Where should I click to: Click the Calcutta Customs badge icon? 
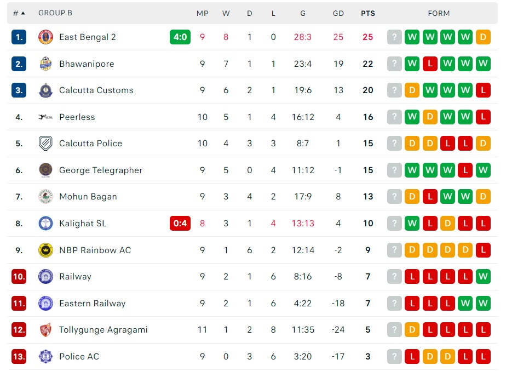click(45, 90)
